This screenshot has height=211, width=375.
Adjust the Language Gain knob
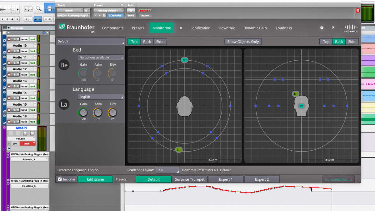click(x=83, y=112)
